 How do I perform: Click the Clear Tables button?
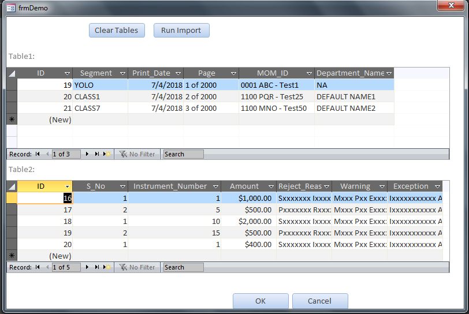click(117, 31)
